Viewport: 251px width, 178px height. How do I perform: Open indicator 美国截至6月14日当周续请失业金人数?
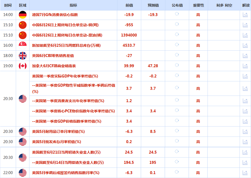(68, 163)
